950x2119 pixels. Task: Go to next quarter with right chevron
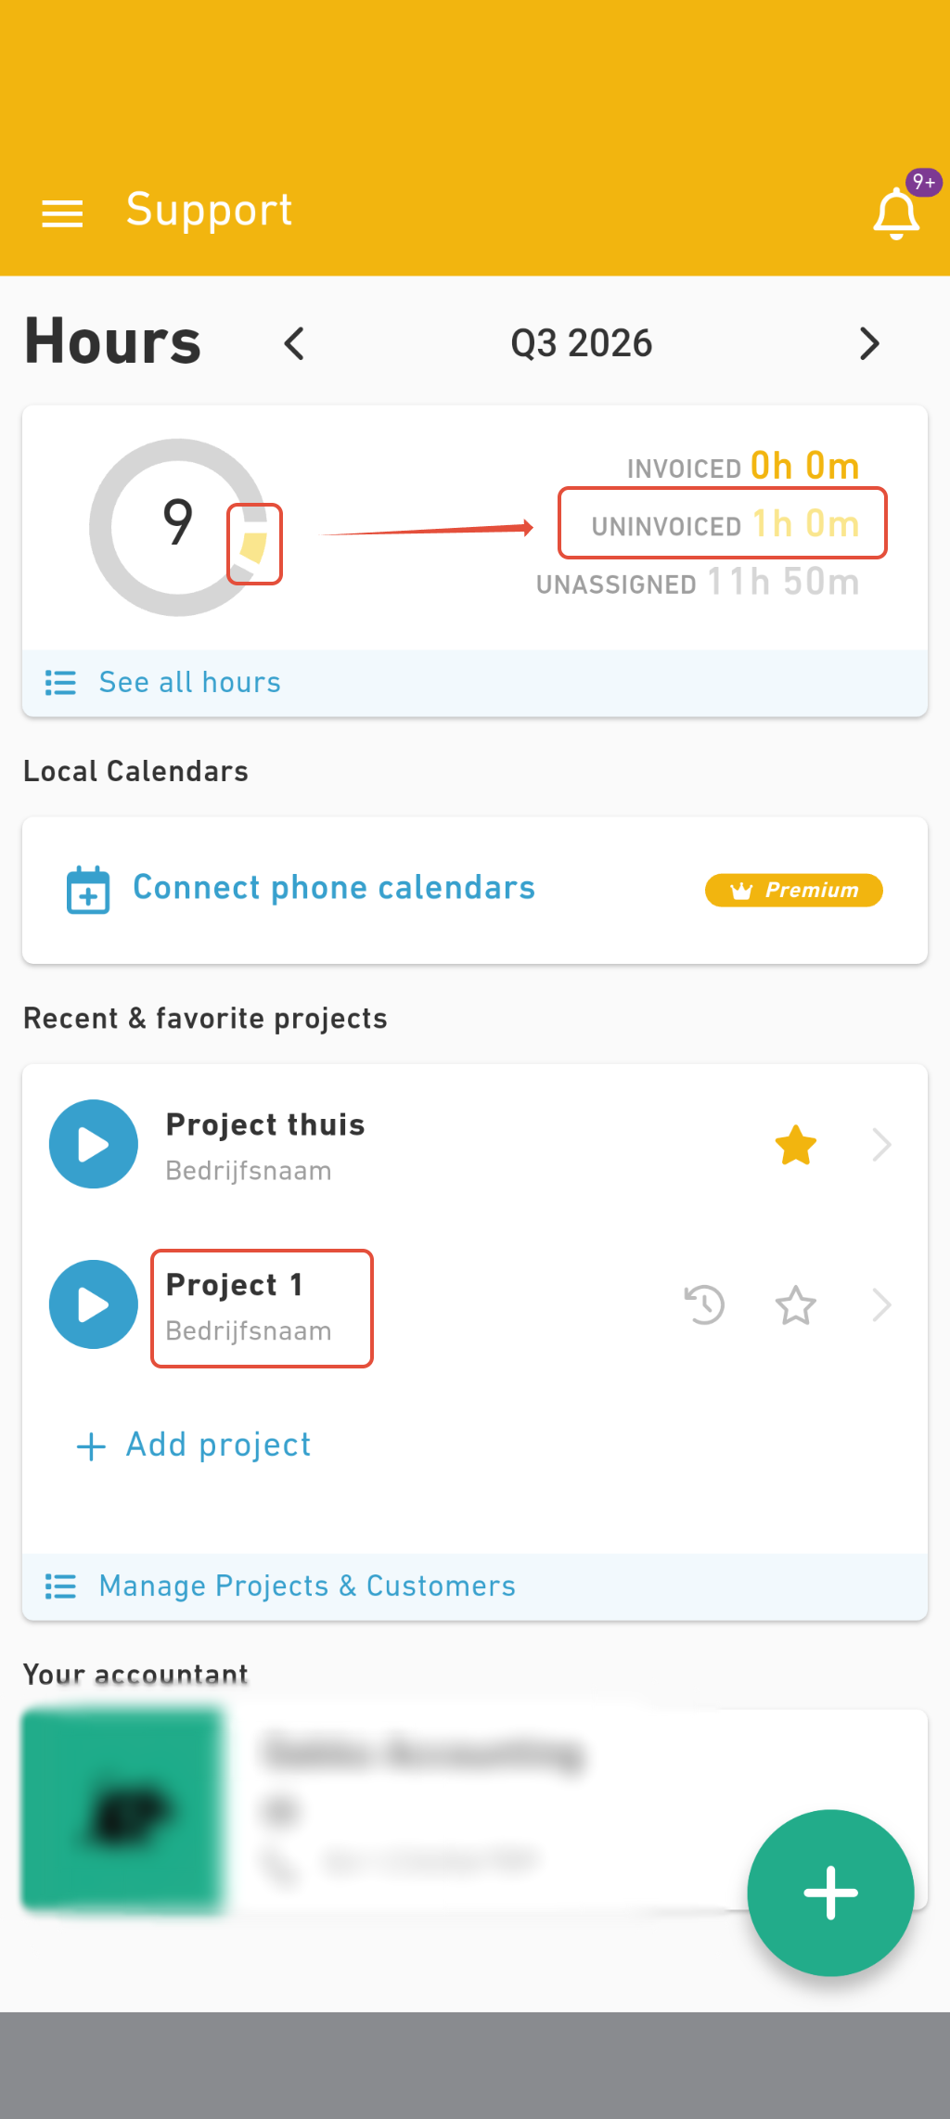pyautogui.click(x=869, y=343)
